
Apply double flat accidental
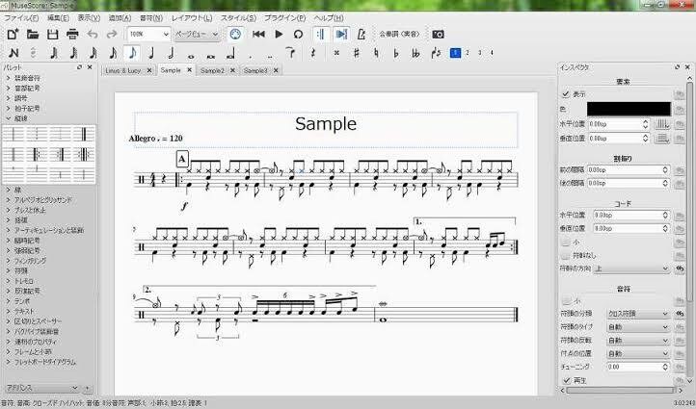(415, 53)
